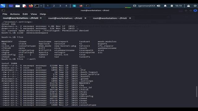Open the notifications bell icon
This screenshot has width=198, height=111.
pyautogui.click(x=165, y=6)
